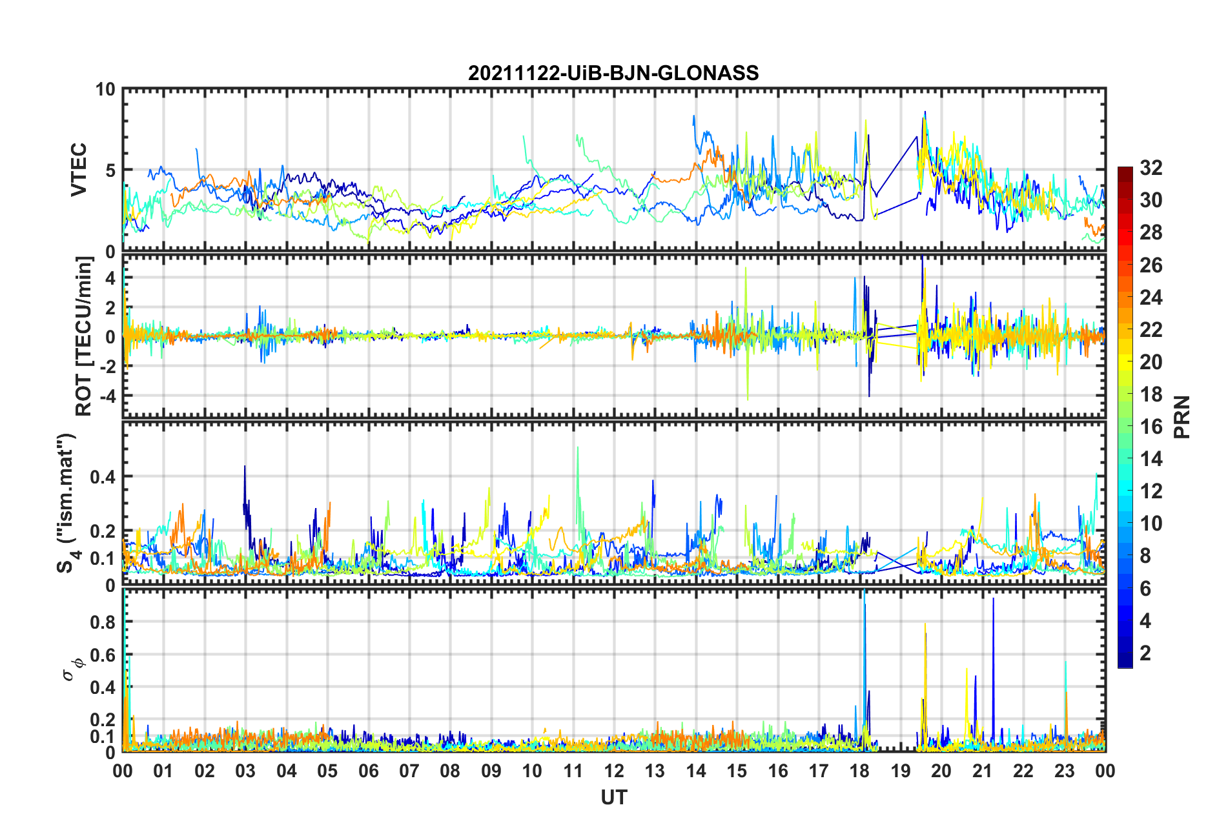Click the ROT [TECU/min] axis label
Viewport: 1228px width, 834px height.
84,336
